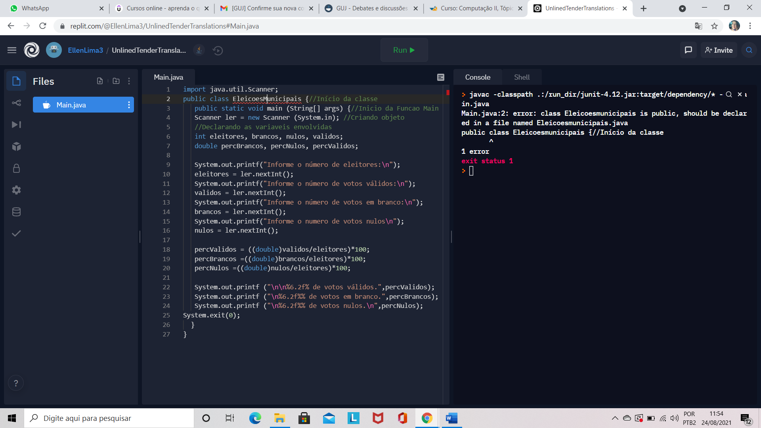The width and height of the screenshot is (761, 428).
Task: Open Main.java file options menu
Action: [129, 105]
